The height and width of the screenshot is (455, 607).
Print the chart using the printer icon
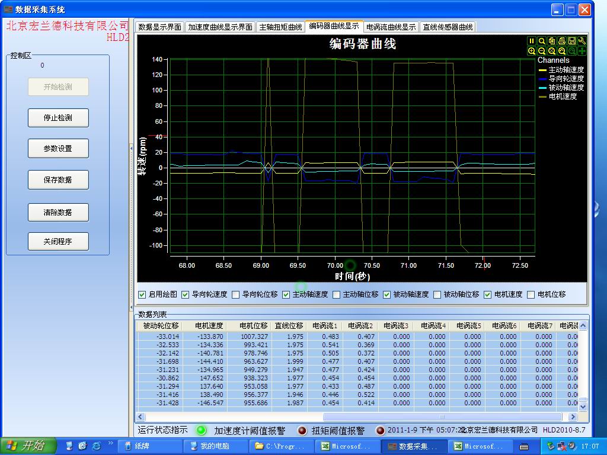562,41
